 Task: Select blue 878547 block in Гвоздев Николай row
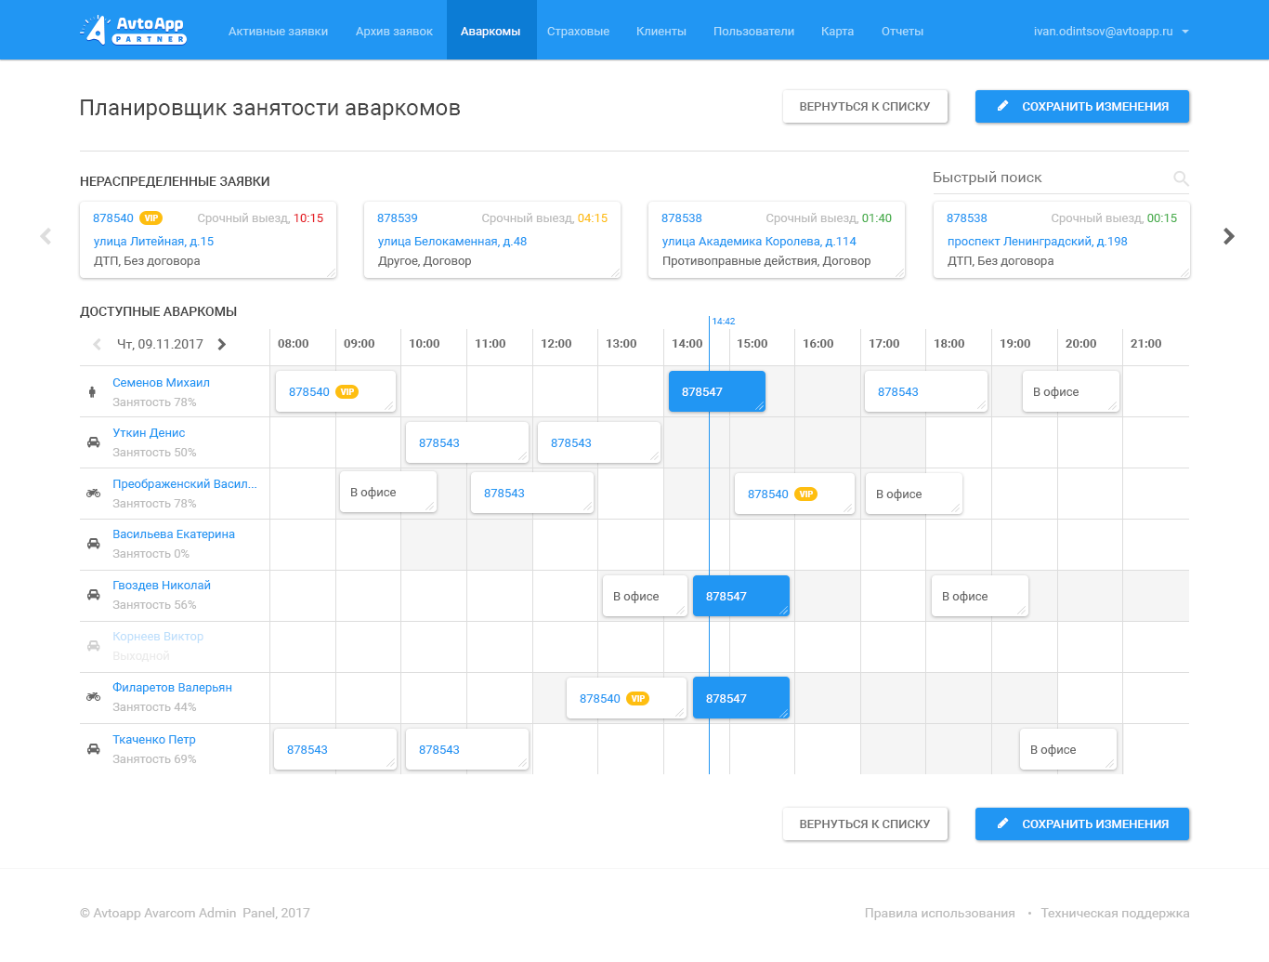(x=740, y=596)
